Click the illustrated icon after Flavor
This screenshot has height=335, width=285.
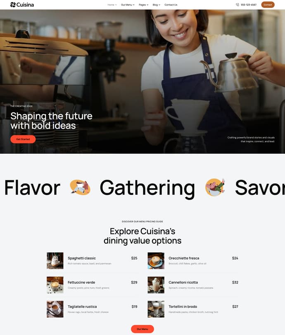click(80, 187)
